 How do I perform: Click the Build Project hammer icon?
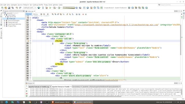coord(43,8)
